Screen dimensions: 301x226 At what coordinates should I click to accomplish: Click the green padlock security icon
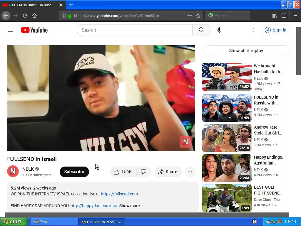click(70, 16)
